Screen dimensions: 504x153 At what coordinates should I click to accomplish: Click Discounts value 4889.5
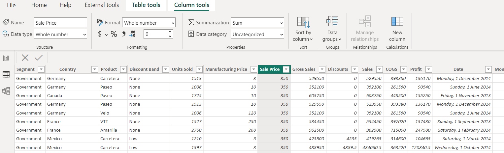350,147
